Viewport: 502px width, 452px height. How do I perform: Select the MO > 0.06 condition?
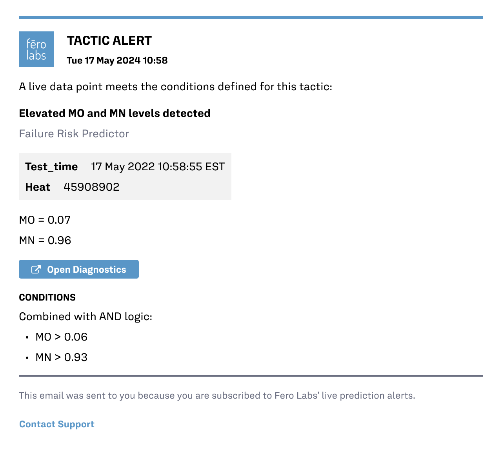pos(61,337)
